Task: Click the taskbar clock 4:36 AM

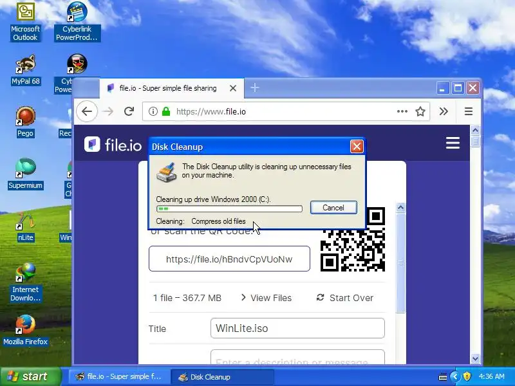Action: click(x=492, y=376)
